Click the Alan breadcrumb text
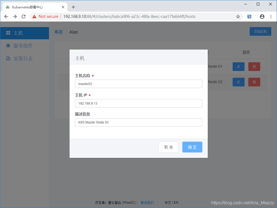This screenshot has height=208, width=277. tap(74, 32)
